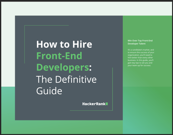
Task: Click the white colon after 'Developers'
Action: [90, 68]
